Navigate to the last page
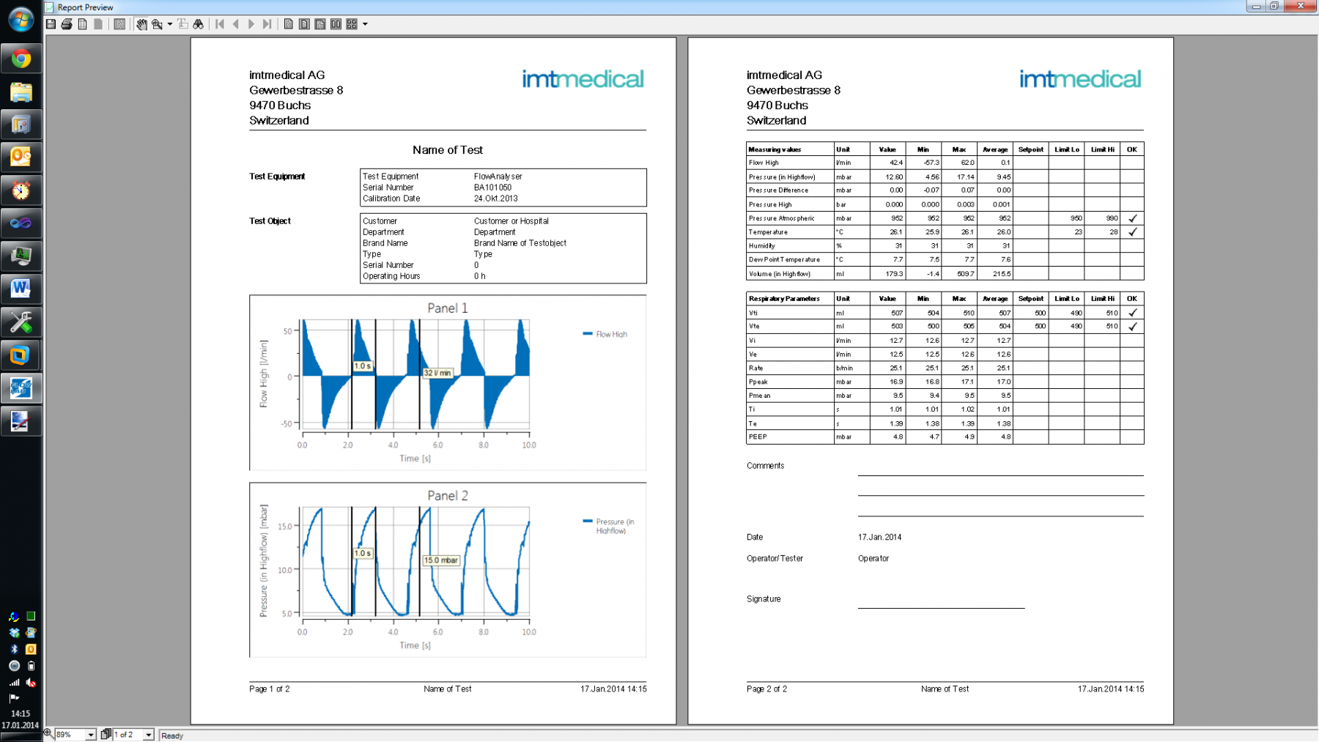 coord(267,24)
